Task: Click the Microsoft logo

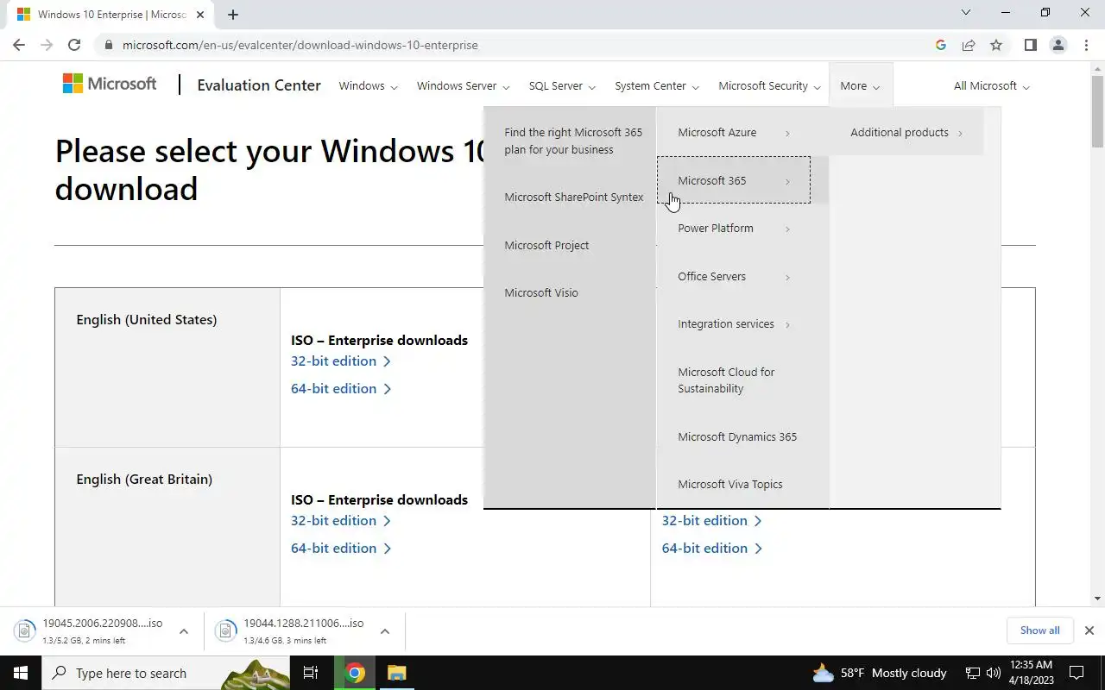Action: pyautogui.click(x=110, y=84)
